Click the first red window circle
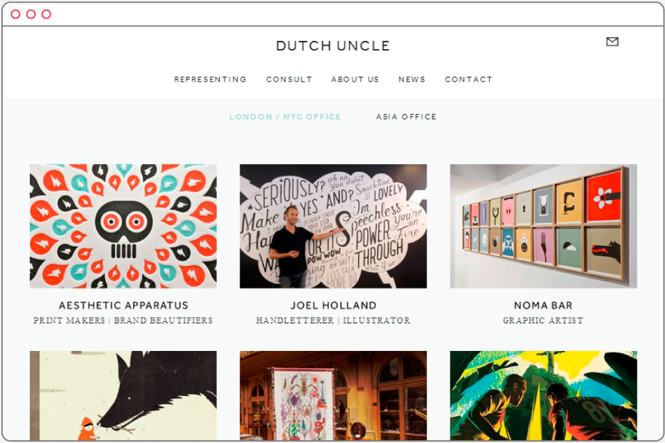This screenshot has height=443, width=665. pos(16,15)
